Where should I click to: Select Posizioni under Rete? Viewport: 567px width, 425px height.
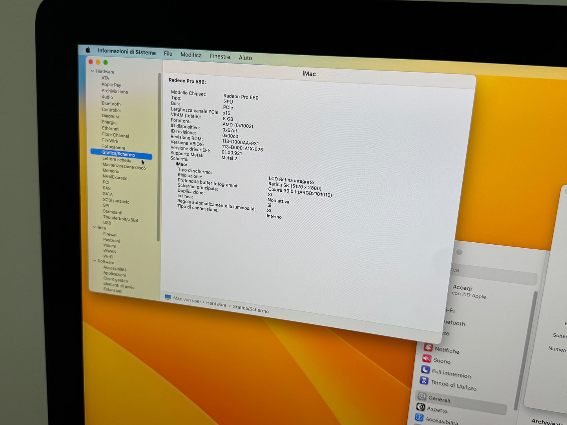111,240
